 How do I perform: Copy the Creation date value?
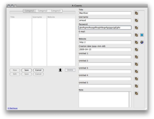[x=136, y=50]
